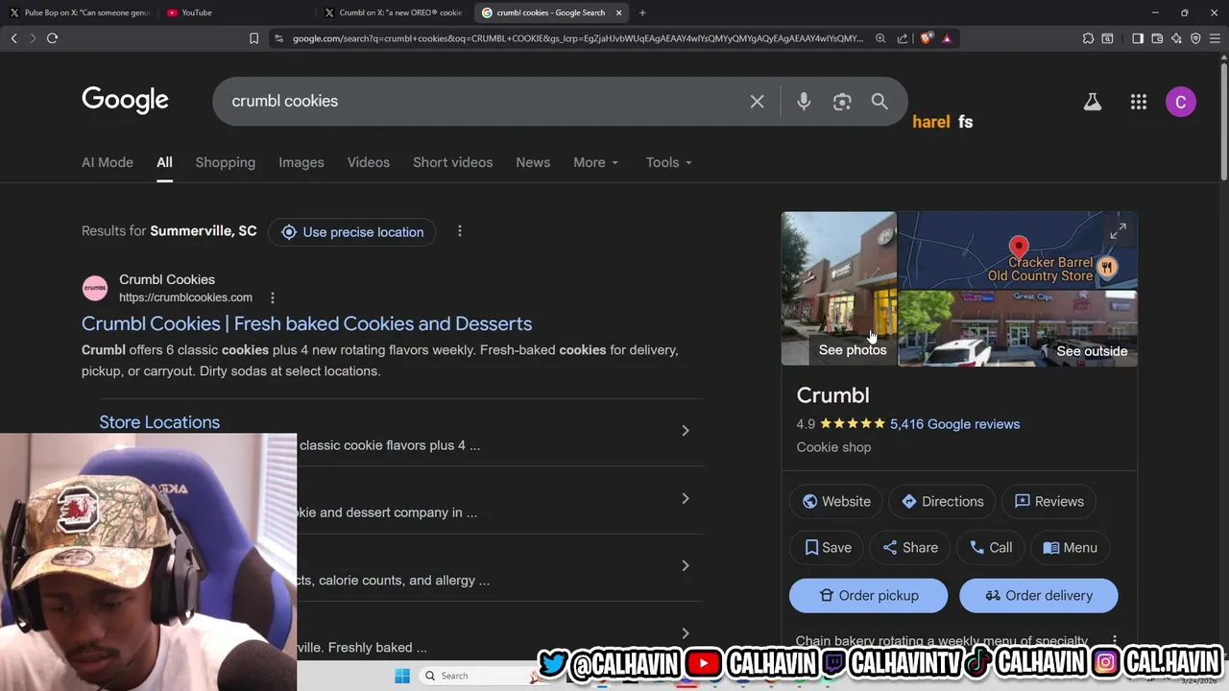1229x691 pixels.
Task: Click the red map pin on the map
Action: tap(1019, 248)
